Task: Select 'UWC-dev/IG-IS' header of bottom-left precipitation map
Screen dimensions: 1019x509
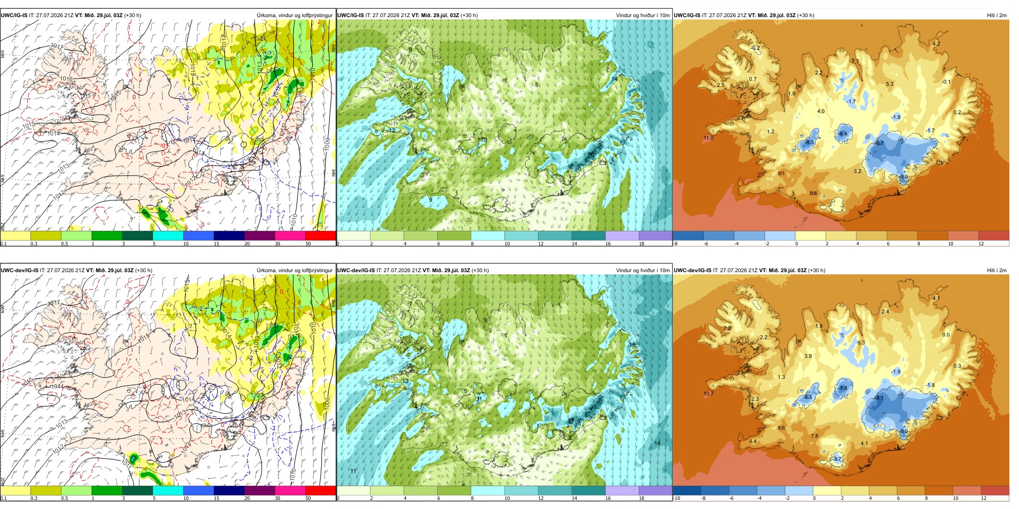Action: pos(20,270)
